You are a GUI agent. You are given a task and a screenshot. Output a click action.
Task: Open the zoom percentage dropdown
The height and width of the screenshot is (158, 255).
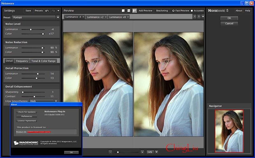click(157, 152)
